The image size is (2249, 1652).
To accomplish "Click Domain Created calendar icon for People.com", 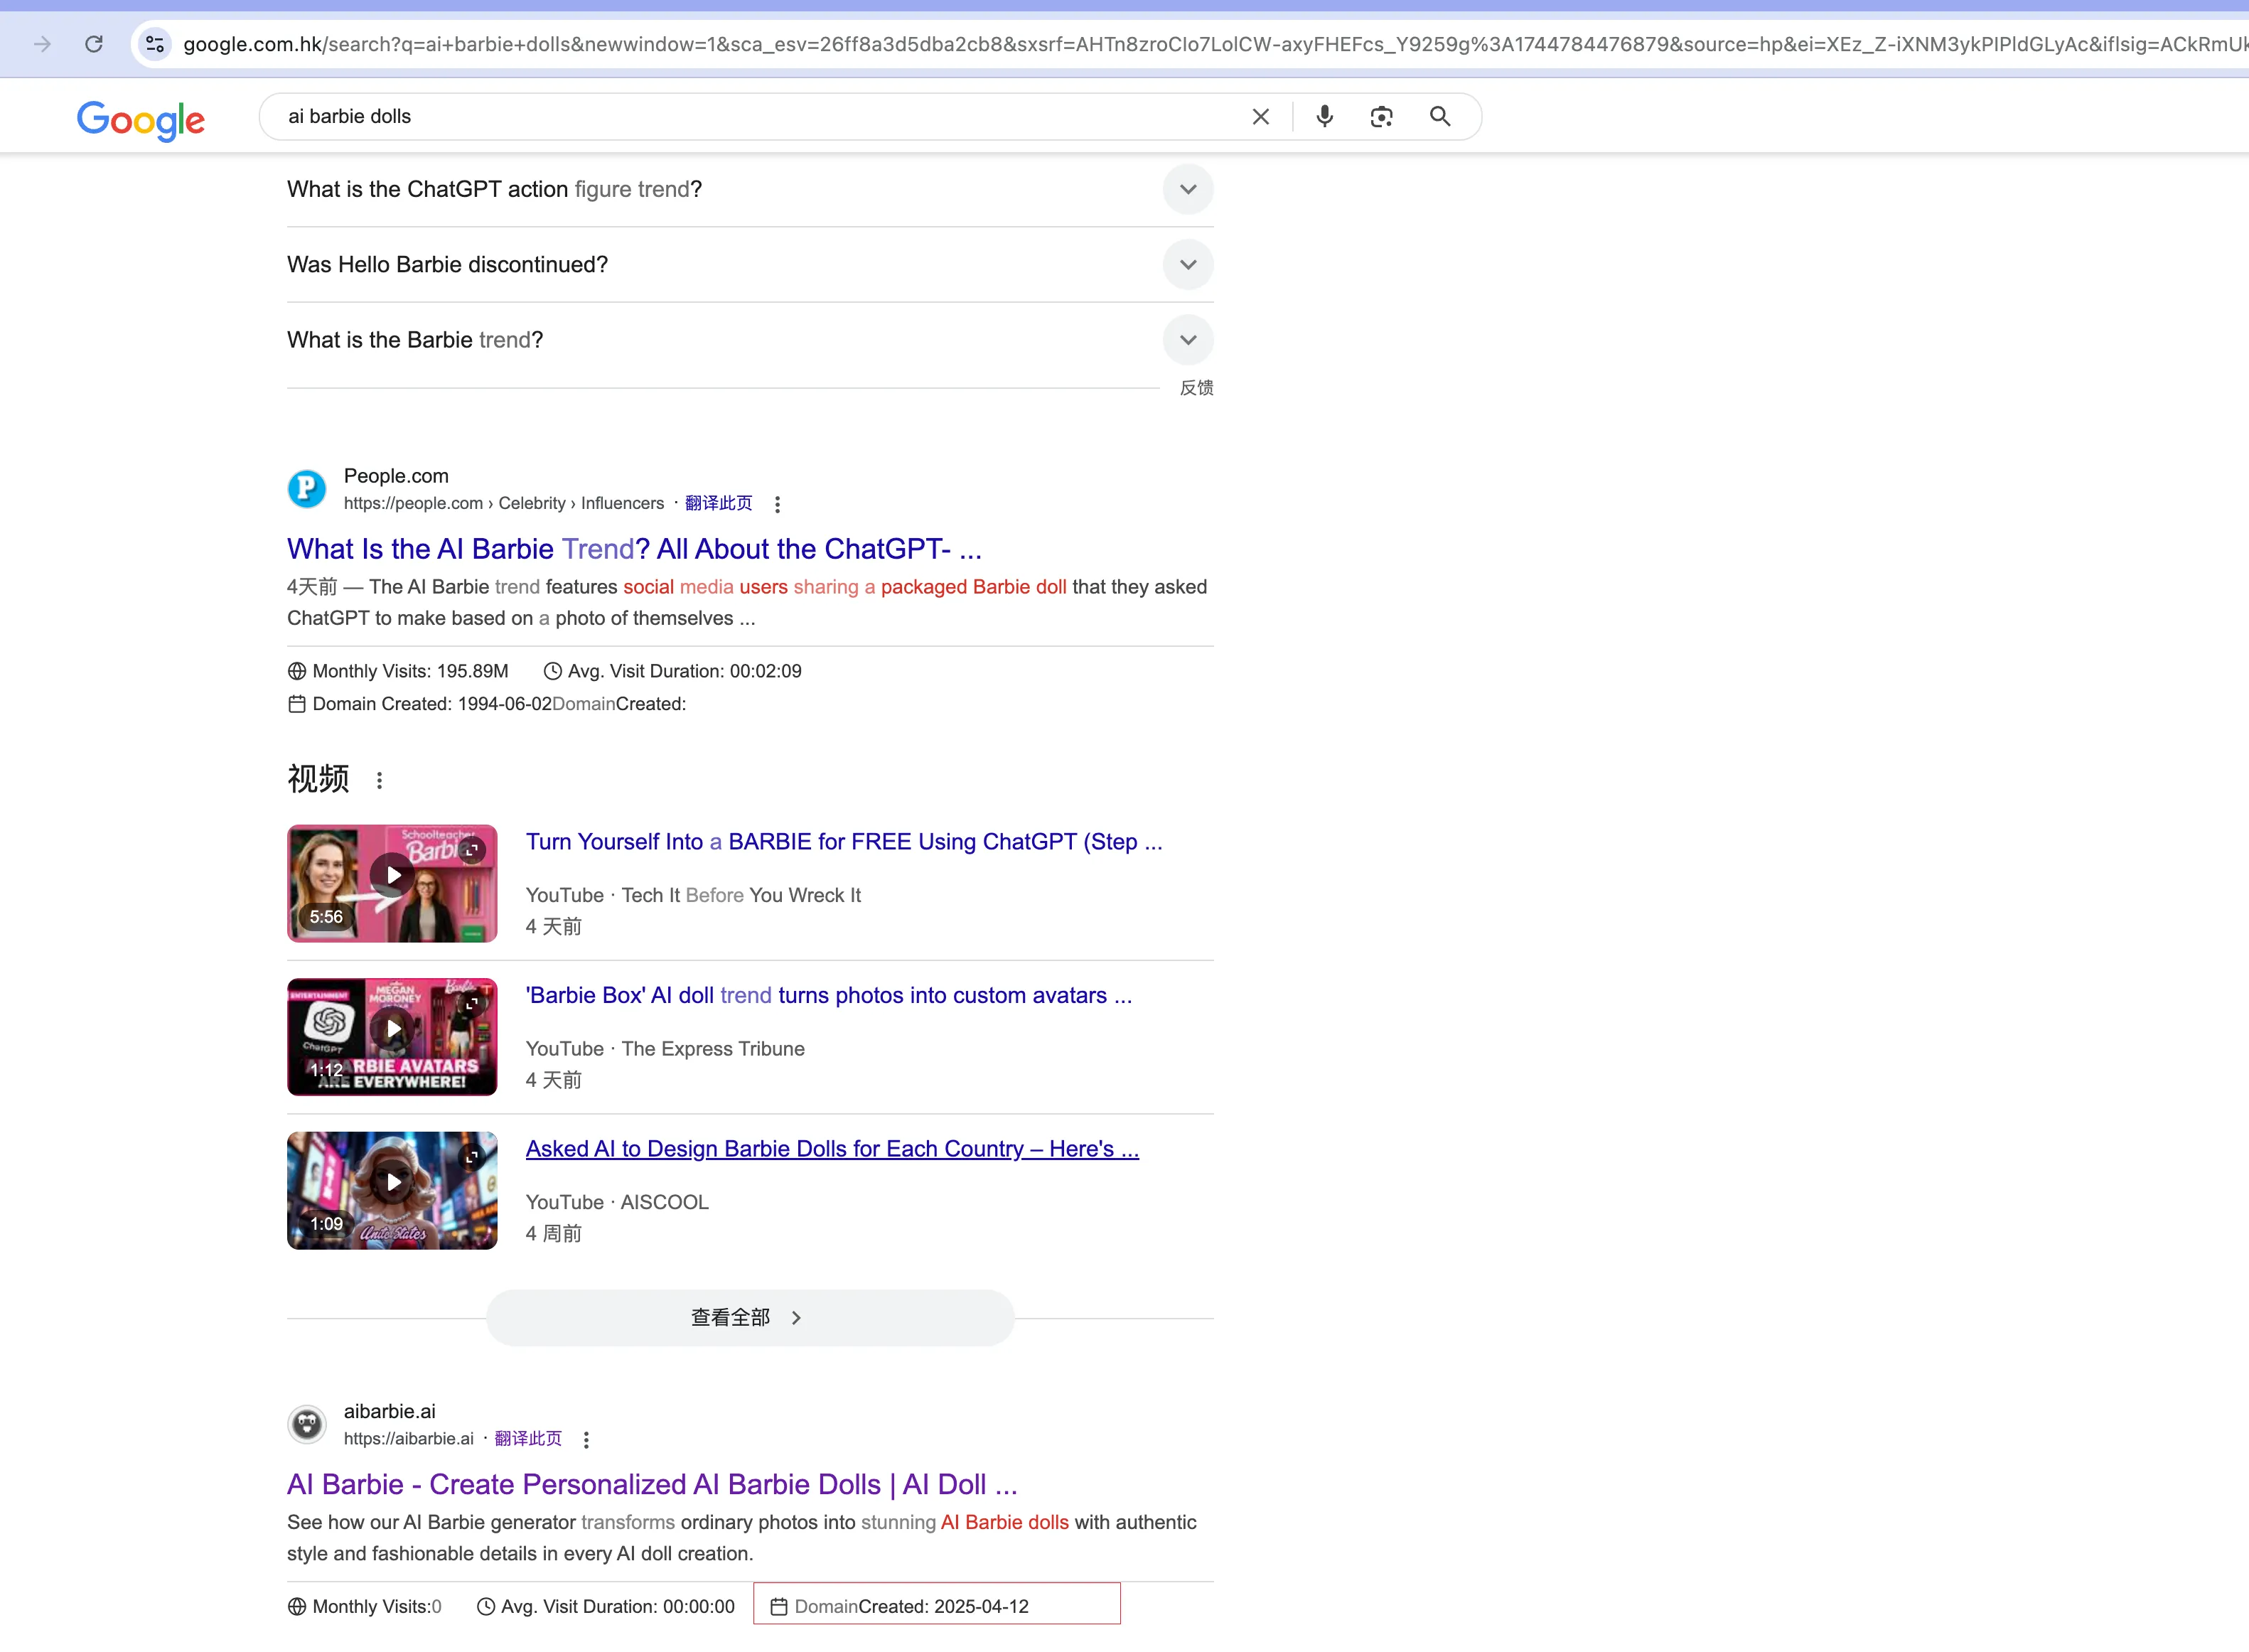I will coord(297,704).
